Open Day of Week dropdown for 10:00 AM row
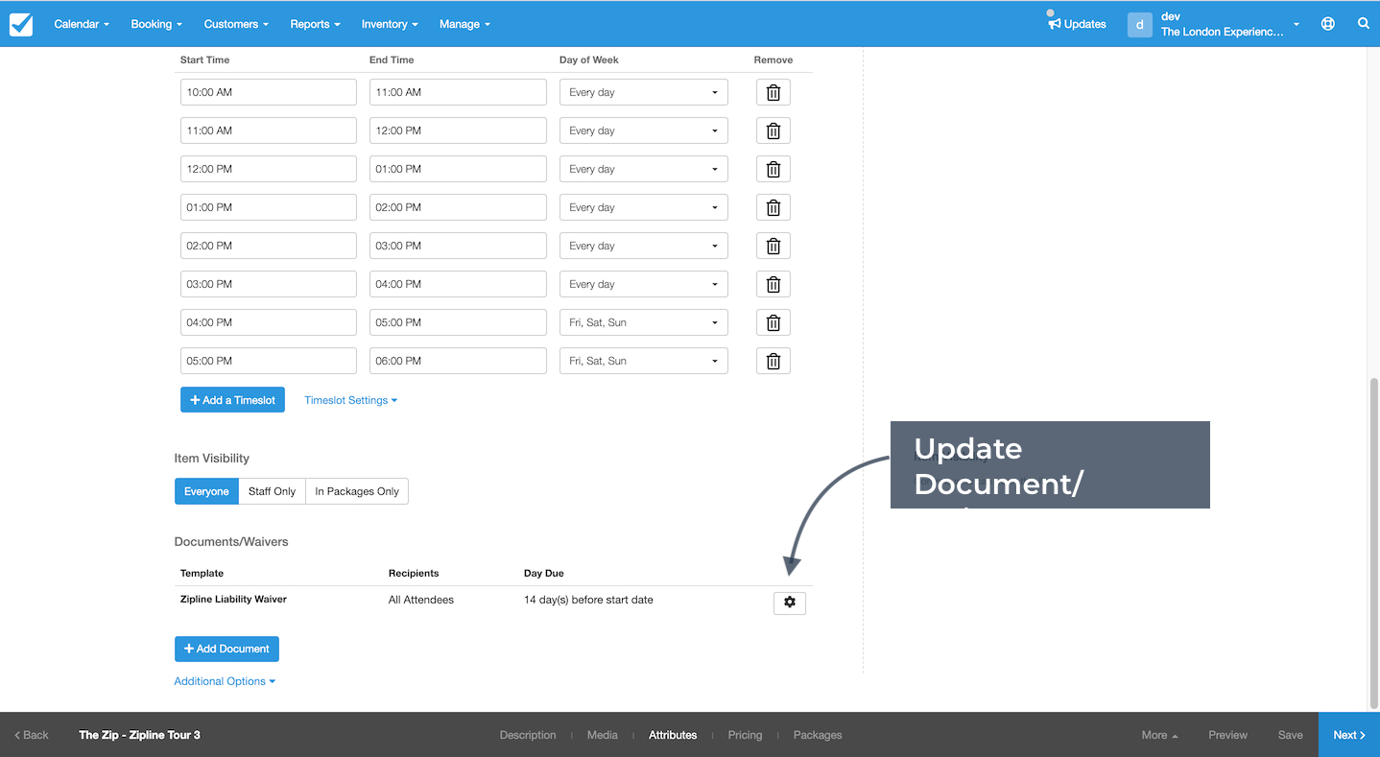Image resolution: width=1380 pixels, height=757 pixels. (x=644, y=92)
